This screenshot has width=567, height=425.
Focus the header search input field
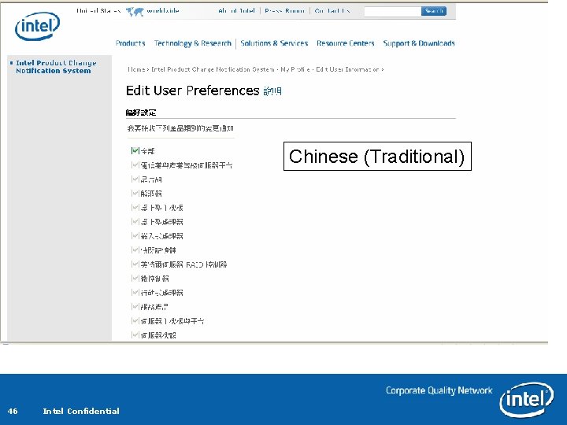coord(393,12)
